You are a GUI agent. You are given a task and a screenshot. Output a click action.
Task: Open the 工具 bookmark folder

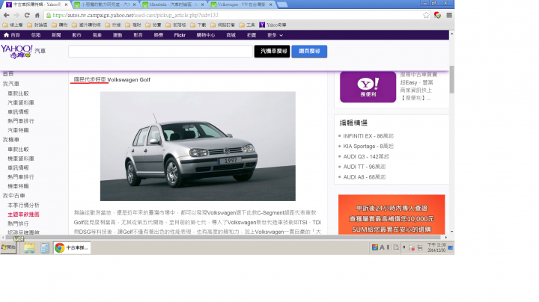point(247,25)
